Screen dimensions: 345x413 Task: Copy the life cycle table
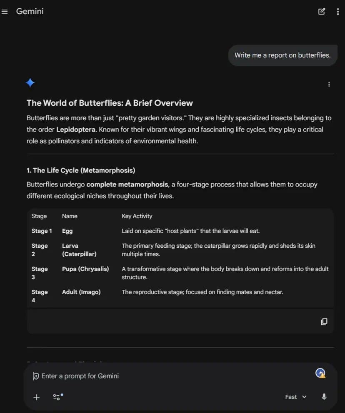(324, 321)
